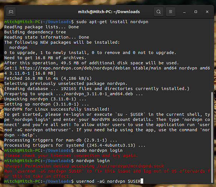Click the 'usermod -aG nordvpn $USER' input line
The height and width of the screenshot is (187, 216).
pos(108,181)
